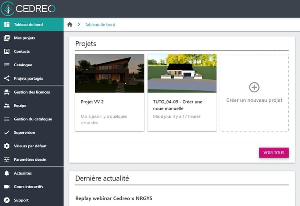The width and height of the screenshot is (300, 206).
Task: Go to Gestion du catalogue
Action: [33, 119]
